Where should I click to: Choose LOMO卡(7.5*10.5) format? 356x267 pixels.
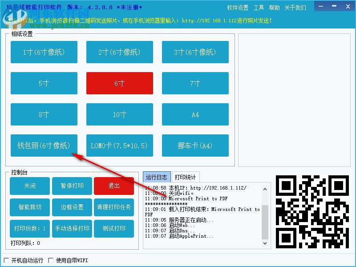tap(119, 146)
